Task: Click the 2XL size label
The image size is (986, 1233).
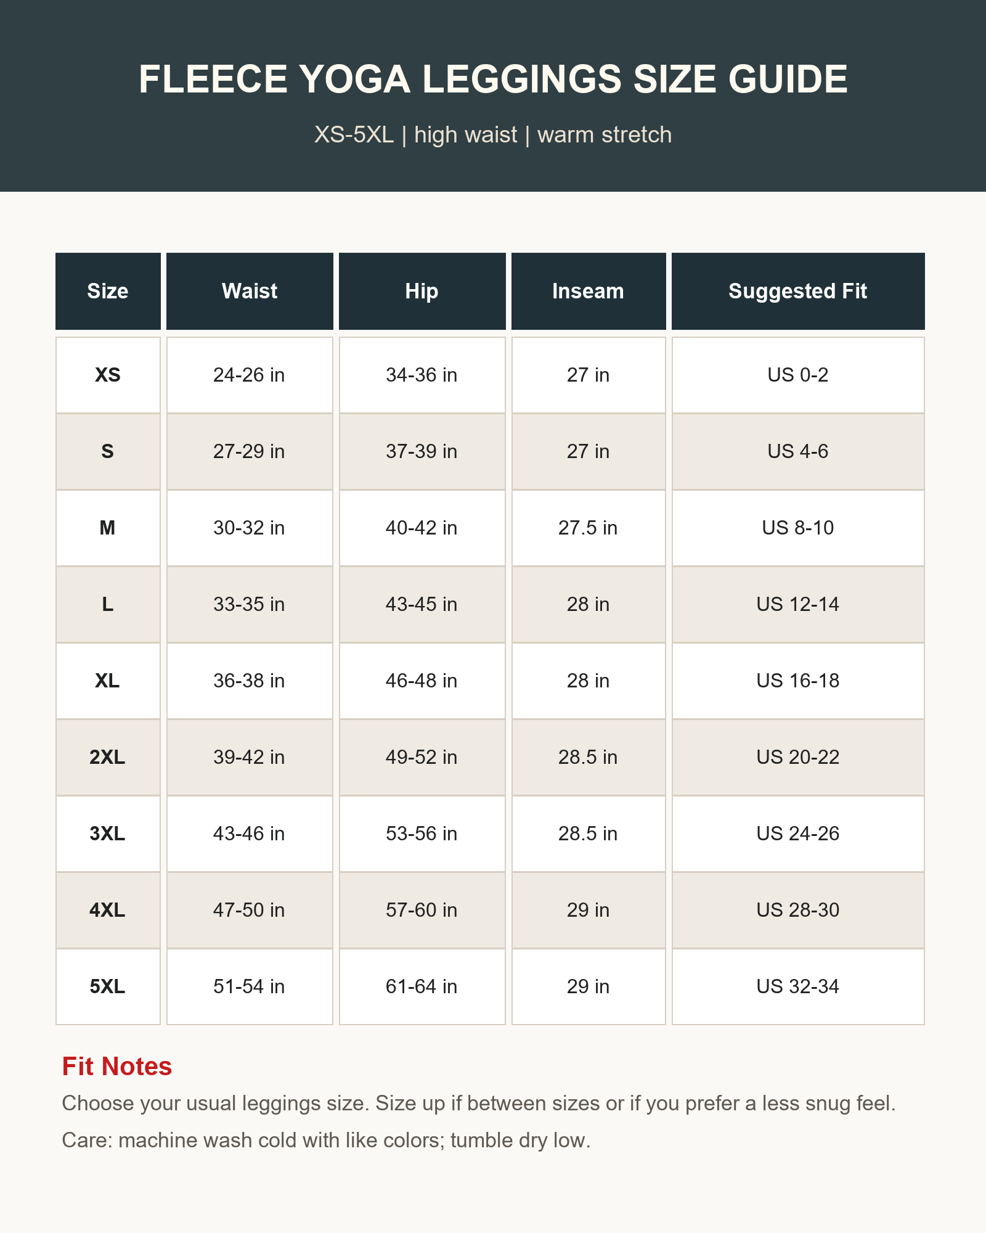Action: point(108,757)
